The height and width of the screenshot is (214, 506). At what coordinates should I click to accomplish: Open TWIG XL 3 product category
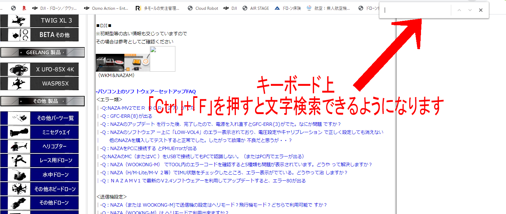(39, 21)
